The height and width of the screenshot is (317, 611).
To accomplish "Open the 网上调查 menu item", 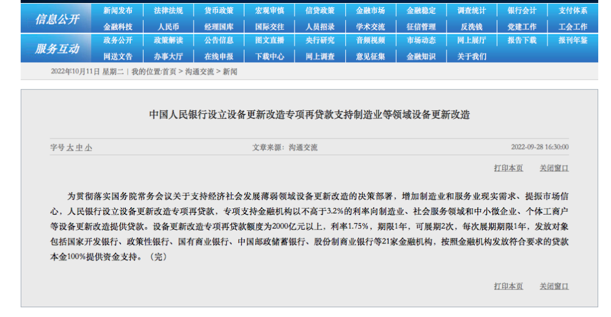I will click(320, 57).
